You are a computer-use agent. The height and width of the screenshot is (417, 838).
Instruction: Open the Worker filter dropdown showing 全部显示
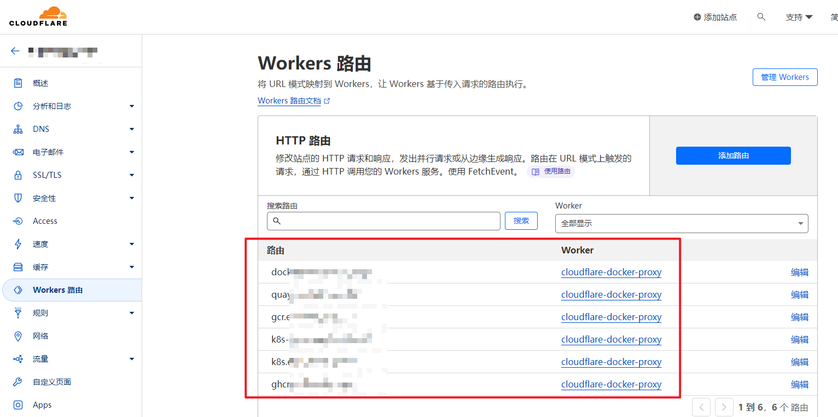[682, 223]
